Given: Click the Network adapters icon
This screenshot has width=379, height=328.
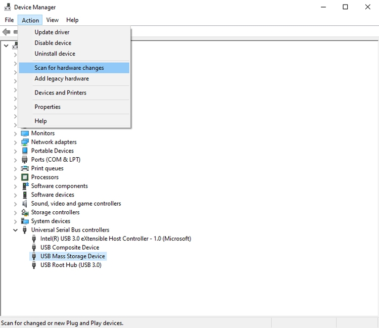Looking at the screenshot, I should [25, 142].
